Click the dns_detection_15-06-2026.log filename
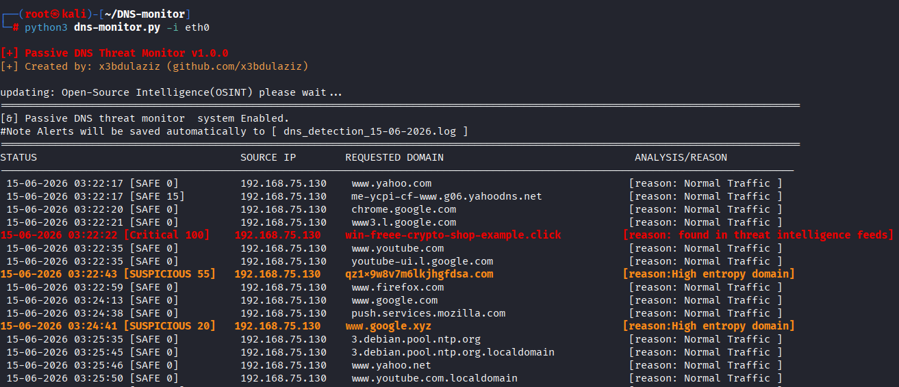This screenshot has height=387, width=899. click(370, 131)
